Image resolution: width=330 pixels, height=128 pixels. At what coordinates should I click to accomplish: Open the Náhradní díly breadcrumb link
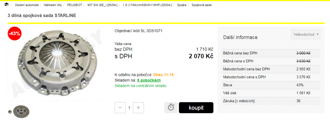[x=53, y=5]
